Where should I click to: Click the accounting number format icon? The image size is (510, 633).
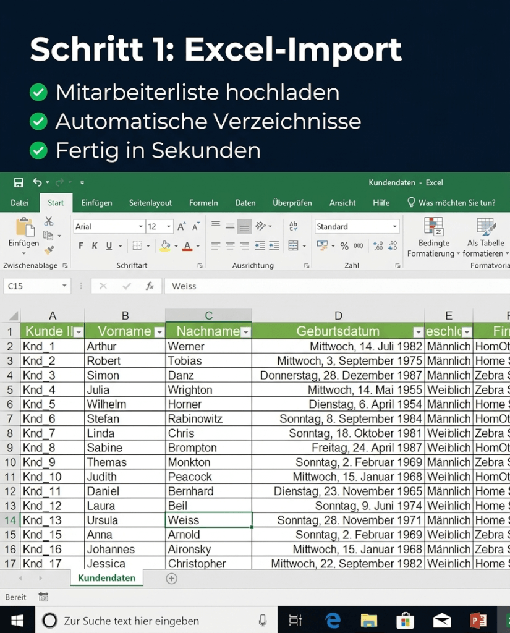click(x=322, y=245)
